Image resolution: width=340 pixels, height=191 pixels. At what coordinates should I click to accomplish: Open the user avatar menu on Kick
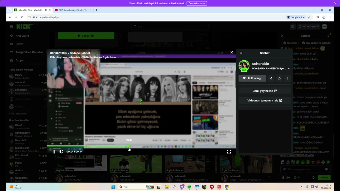pyautogui.click(x=324, y=27)
